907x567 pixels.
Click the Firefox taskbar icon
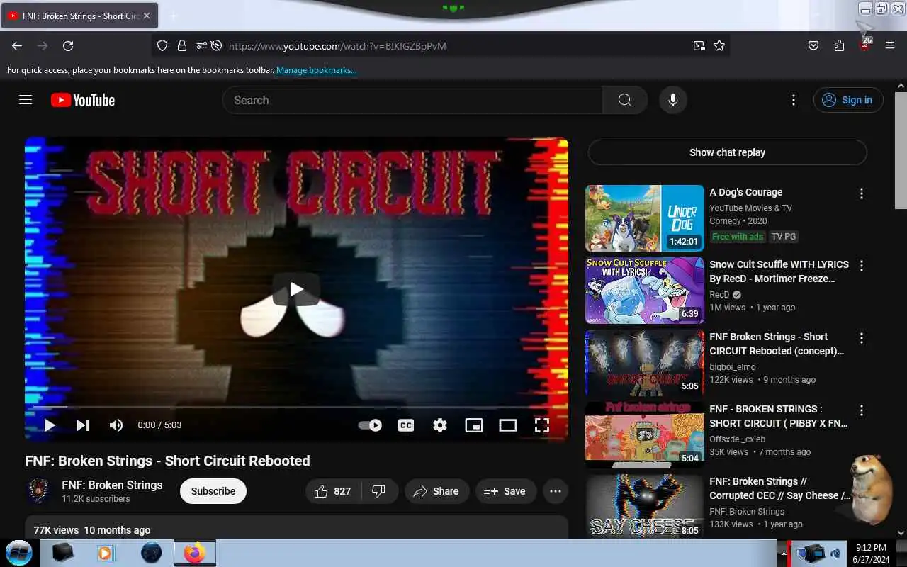tap(194, 553)
